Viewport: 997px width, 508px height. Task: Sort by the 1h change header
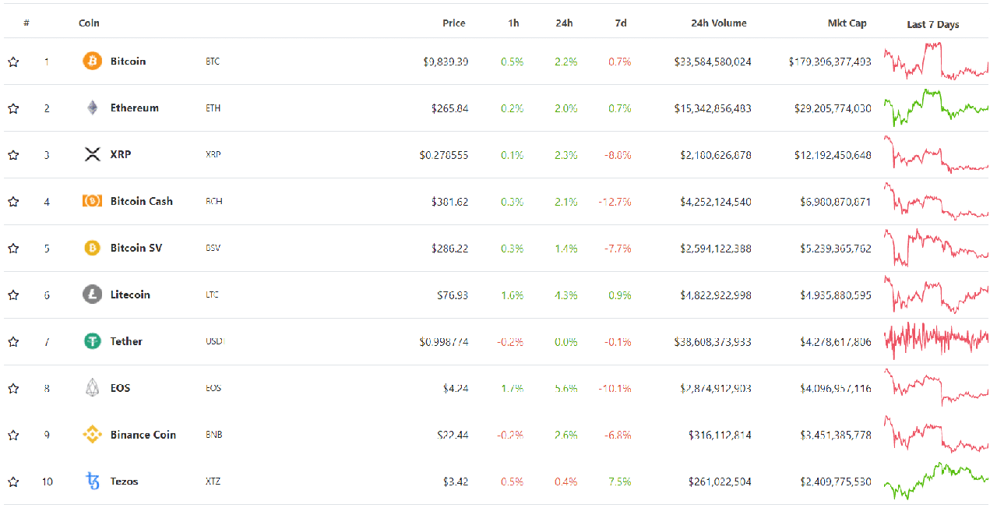513,23
